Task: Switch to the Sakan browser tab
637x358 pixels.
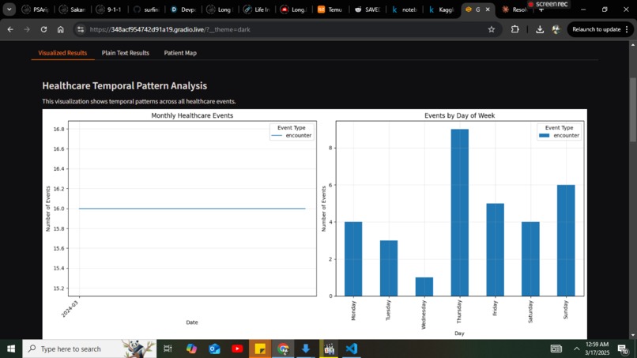Action: pos(73,9)
